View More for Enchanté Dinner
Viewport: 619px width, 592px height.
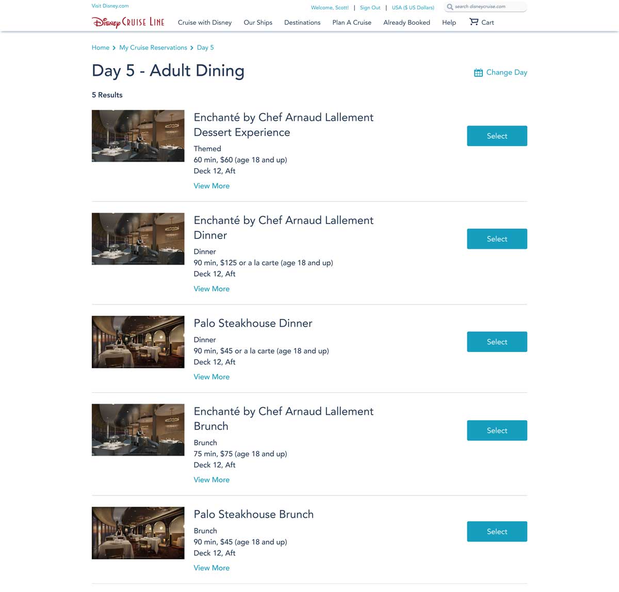tap(211, 289)
